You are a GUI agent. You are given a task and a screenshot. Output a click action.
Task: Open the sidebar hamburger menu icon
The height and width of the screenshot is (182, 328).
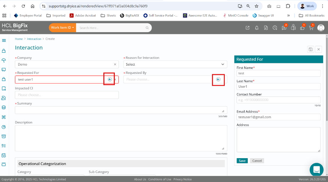tap(4, 40)
